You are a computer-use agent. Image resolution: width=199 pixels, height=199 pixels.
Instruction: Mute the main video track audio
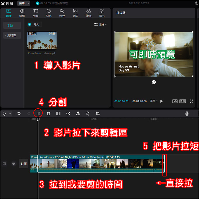point(14,164)
